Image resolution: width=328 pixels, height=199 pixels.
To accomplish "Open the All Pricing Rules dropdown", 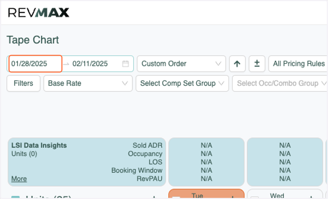I will pos(298,64).
